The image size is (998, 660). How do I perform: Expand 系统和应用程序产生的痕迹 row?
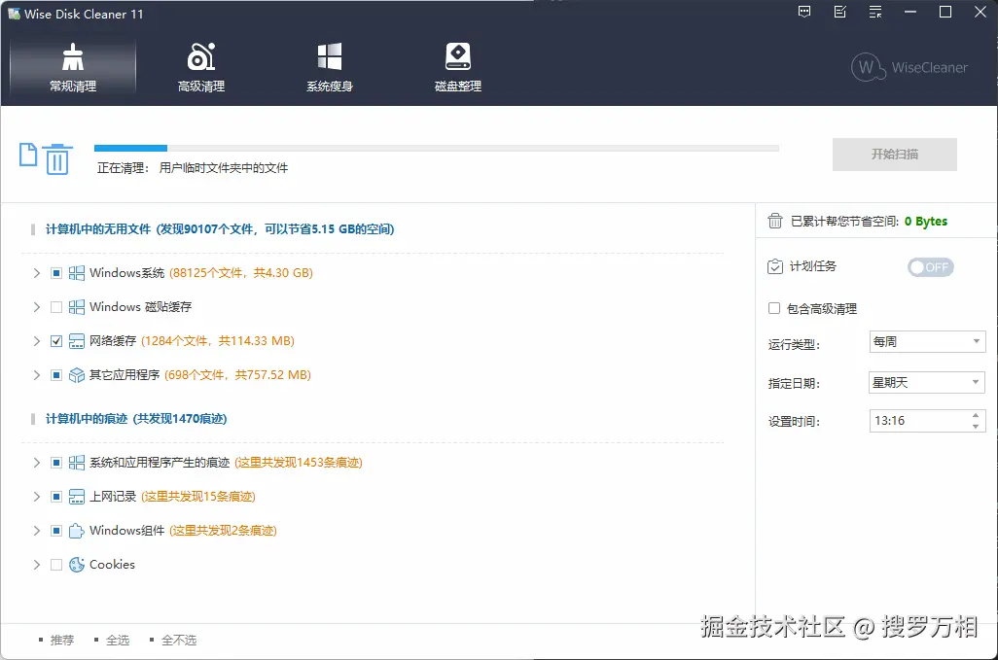coord(36,463)
